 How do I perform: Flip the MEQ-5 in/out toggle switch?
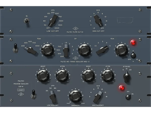[x=16, y=48]
